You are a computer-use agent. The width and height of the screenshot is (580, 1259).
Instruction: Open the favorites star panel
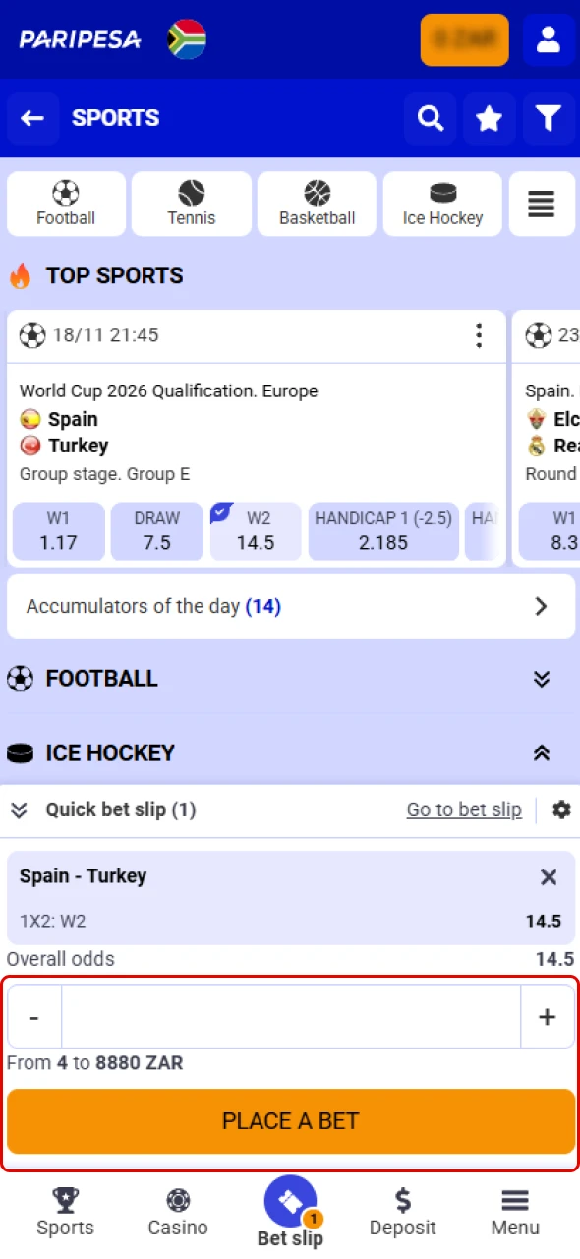coord(489,118)
